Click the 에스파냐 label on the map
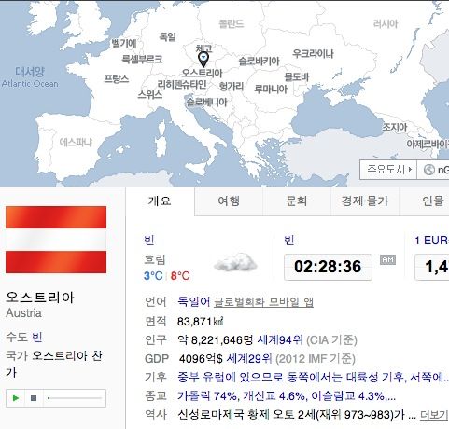 (77, 143)
